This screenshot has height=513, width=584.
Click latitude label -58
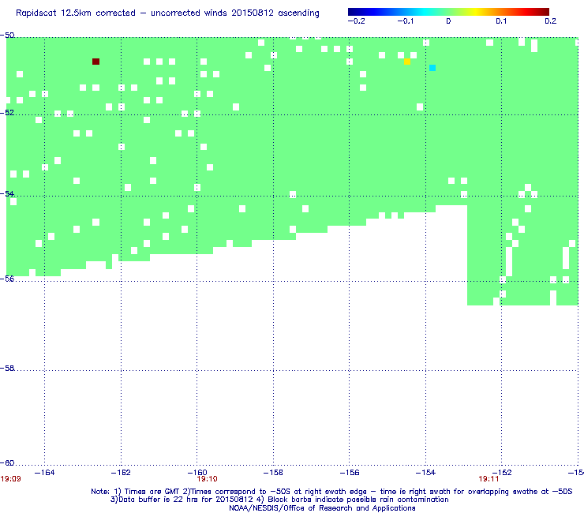(7, 368)
